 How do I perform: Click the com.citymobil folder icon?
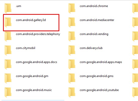[8, 50]
